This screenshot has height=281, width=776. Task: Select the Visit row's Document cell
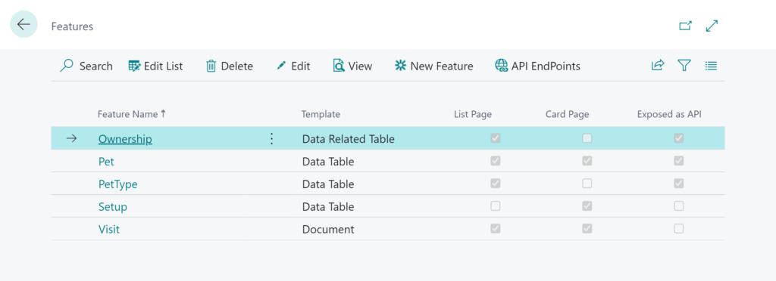(328, 229)
